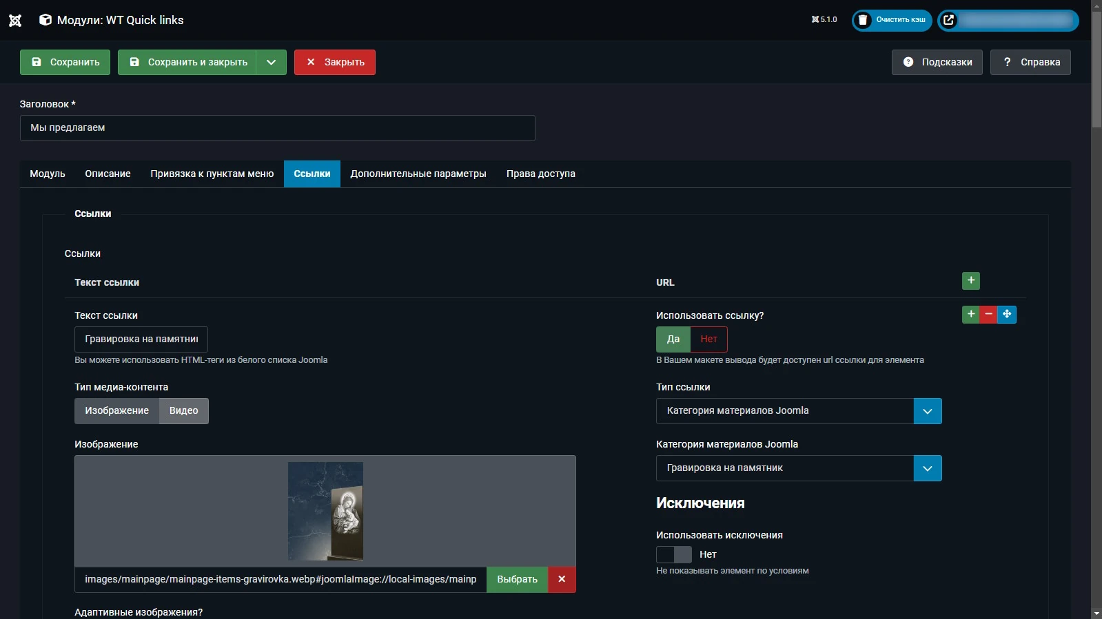
Task: Click the green plus icon beside the red minus
Action: tap(970, 315)
